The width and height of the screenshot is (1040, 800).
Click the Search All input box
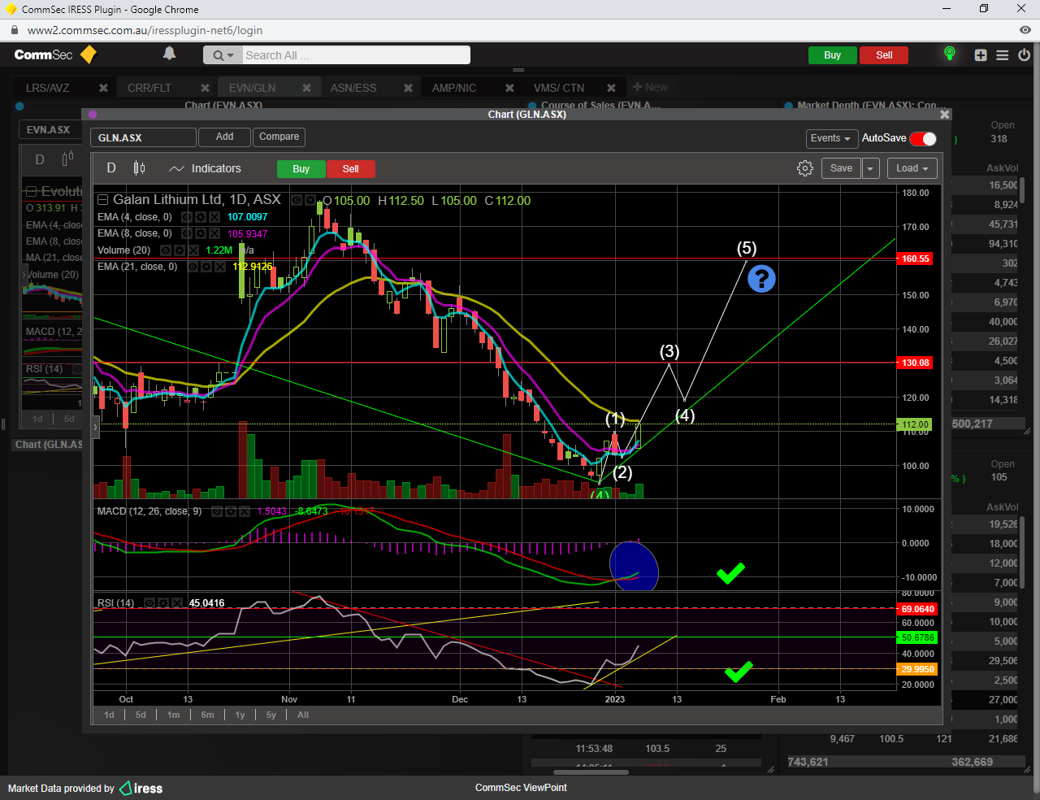356,55
